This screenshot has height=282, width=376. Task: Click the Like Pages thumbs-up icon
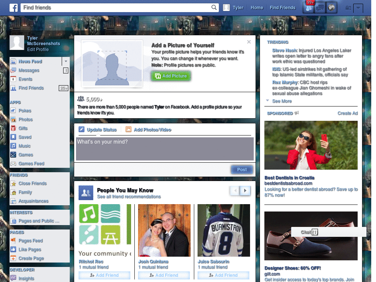[x=13, y=249]
